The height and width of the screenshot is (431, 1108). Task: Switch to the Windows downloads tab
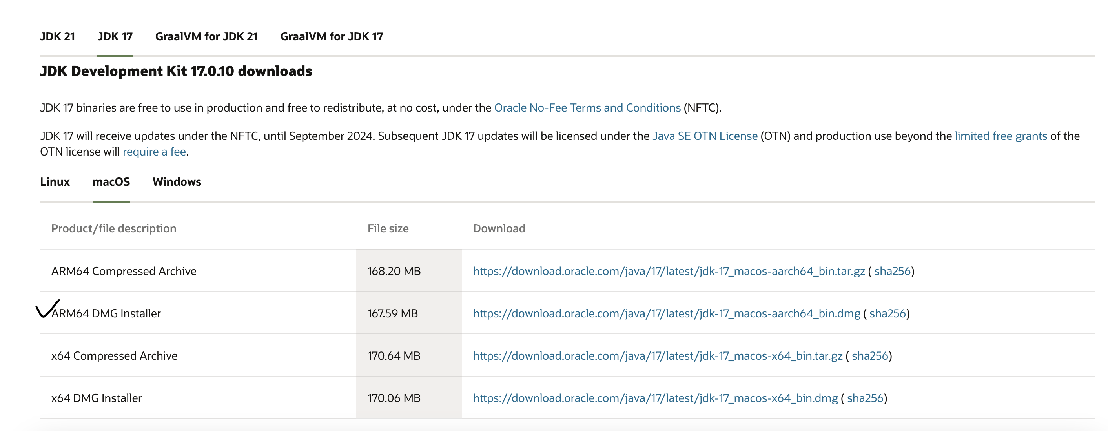pyautogui.click(x=177, y=182)
